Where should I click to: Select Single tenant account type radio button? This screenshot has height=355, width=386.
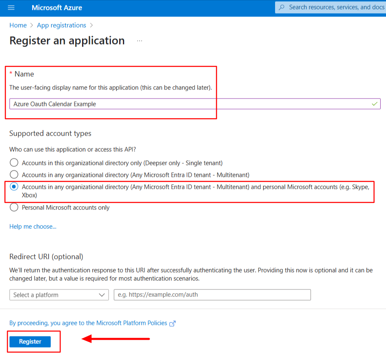point(14,163)
